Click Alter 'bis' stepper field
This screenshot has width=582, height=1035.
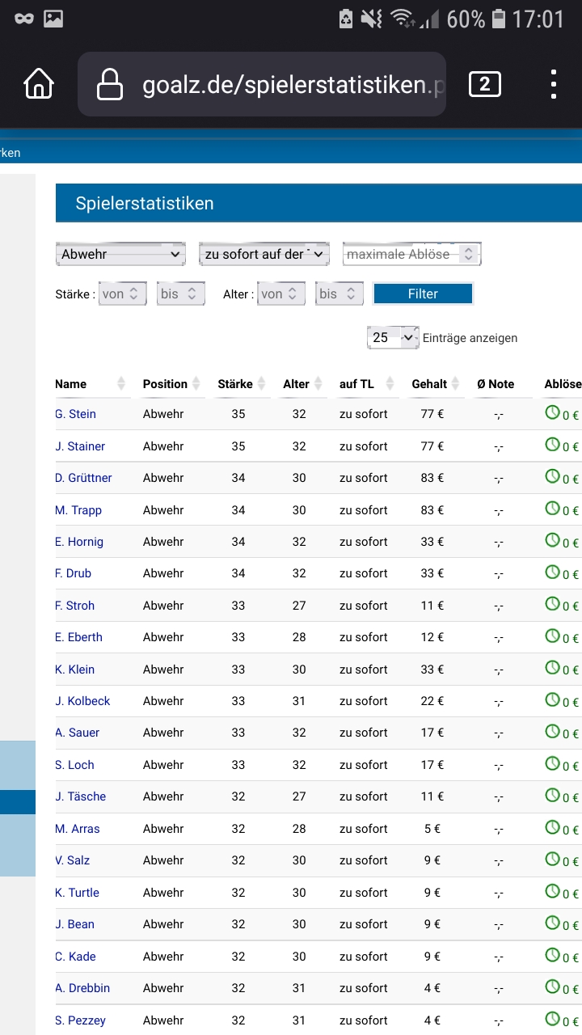(x=339, y=294)
